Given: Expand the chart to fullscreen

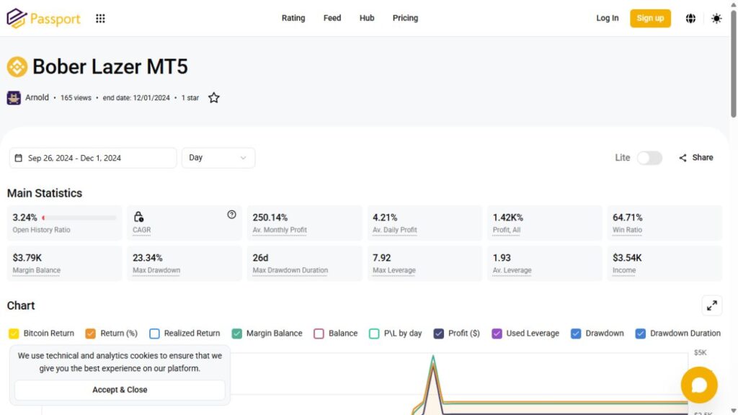Looking at the screenshot, I should click(x=711, y=305).
